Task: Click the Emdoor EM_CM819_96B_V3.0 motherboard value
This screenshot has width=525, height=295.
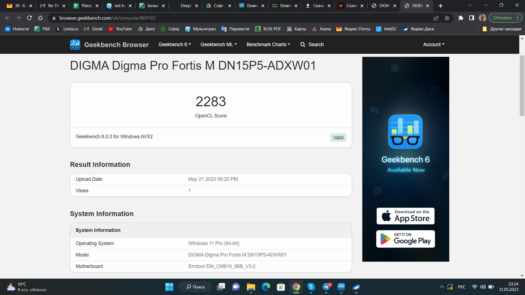Action: [222, 266]
